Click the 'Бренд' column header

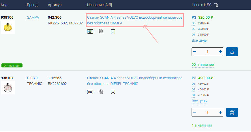(32, 5)
